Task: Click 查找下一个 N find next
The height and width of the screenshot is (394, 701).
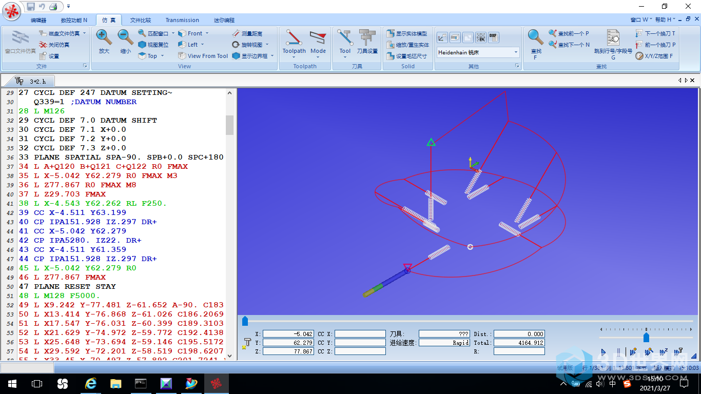Action: tap(569, 45)
